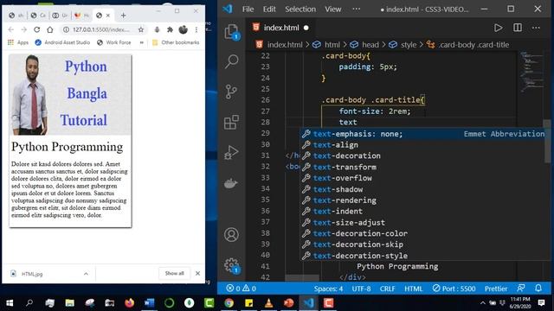
Task: Select text-emphasis: none; suggestion
Action: click(423, 134)
